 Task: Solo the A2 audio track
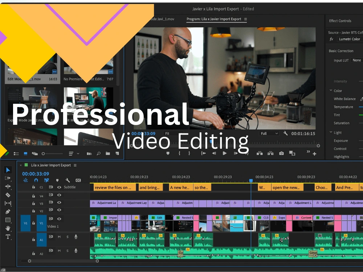click(68, 251)
